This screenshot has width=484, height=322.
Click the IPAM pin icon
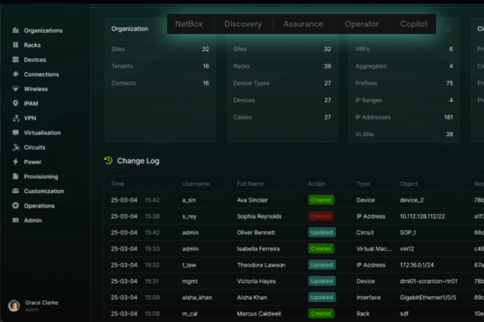coord(16,103)
